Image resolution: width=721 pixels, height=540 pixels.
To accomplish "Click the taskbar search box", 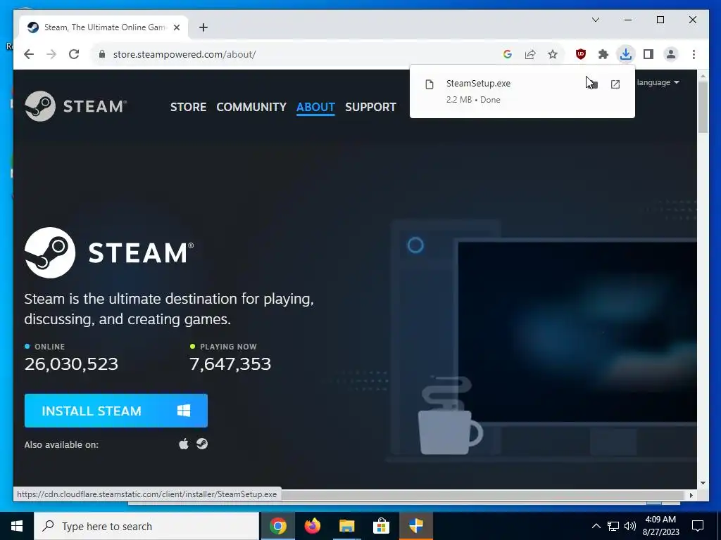I will coord(146,526).
